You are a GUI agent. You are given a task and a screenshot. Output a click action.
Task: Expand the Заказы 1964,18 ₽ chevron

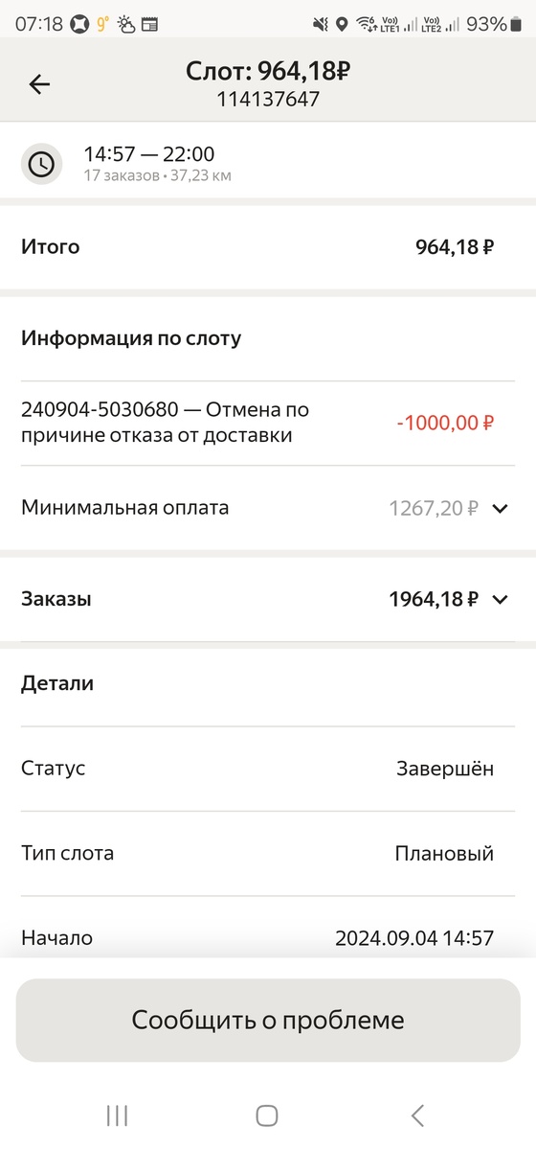tap(499, 600)
